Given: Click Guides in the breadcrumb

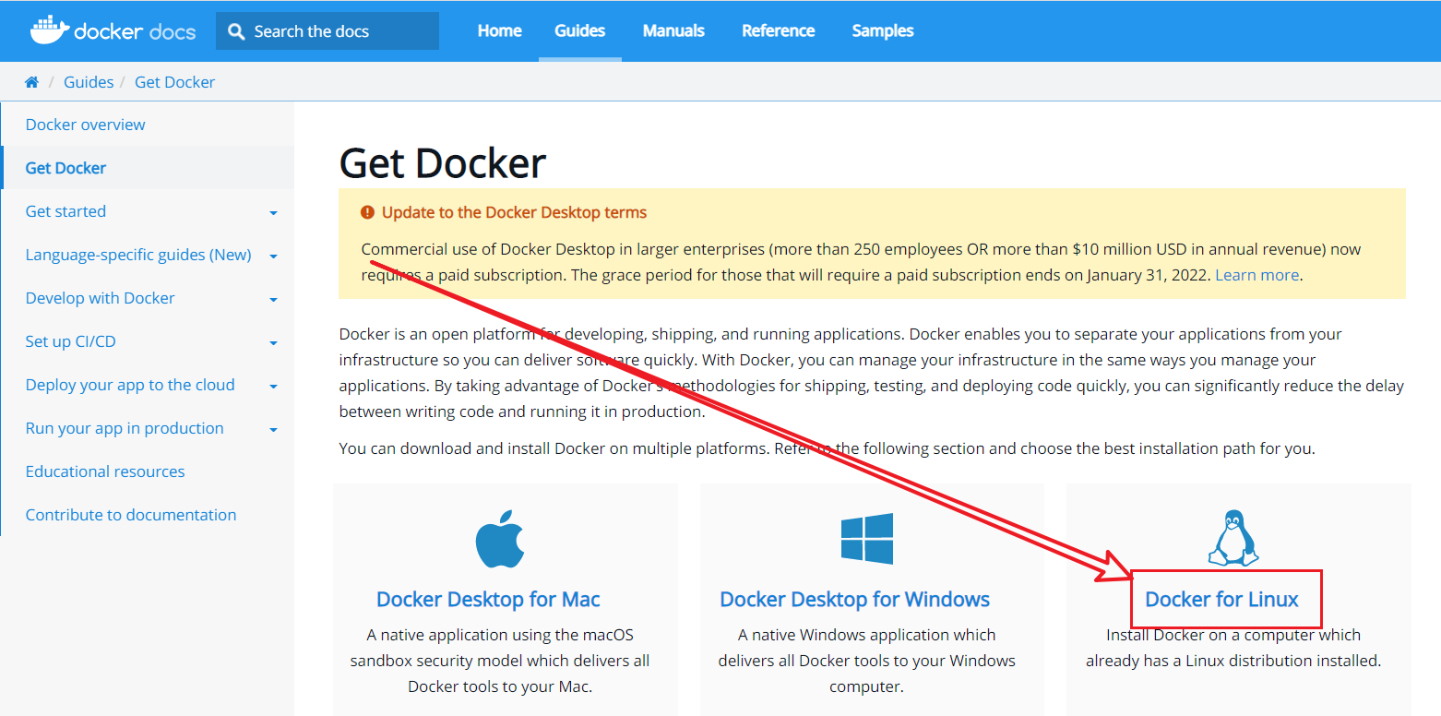Looking at the screenshot, I should tap(89, 82).
